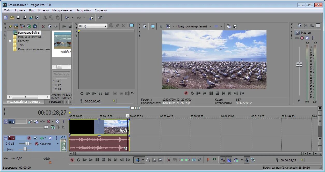Open the (Нет) preset dropdown
The height and width of the screenshot is (172, 325).
pos(105,26)
